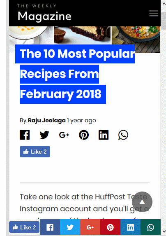Tap red Google Plus button in bottom bar
This screenshot has width=166, height=236.
coord(90,227)
